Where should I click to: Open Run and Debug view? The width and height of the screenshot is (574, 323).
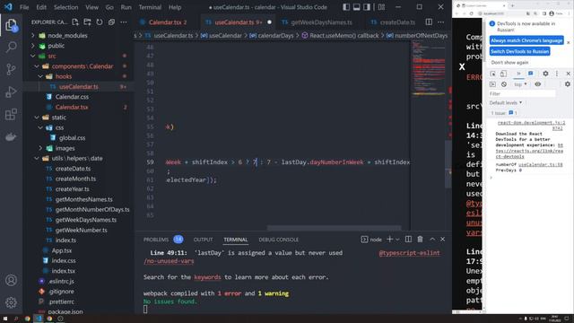coord(11,92)
